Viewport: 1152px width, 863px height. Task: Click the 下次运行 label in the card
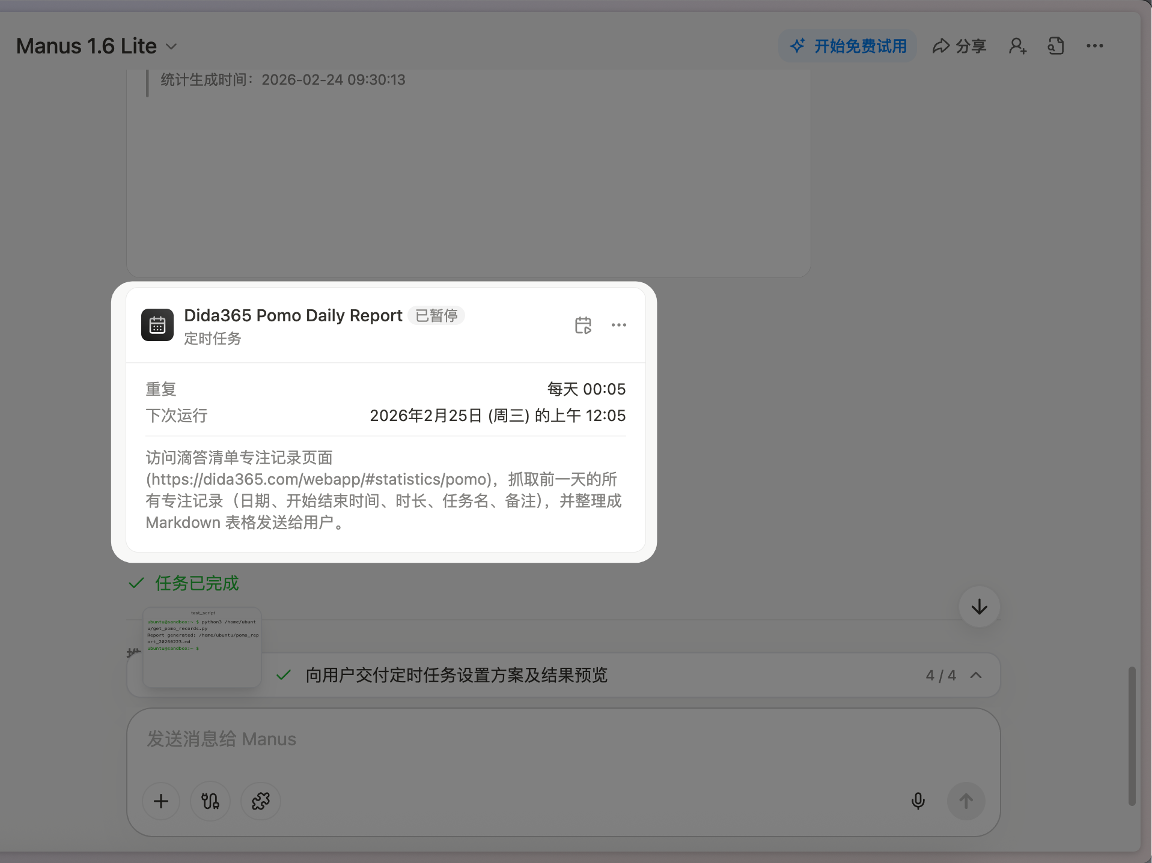(177, 416)
